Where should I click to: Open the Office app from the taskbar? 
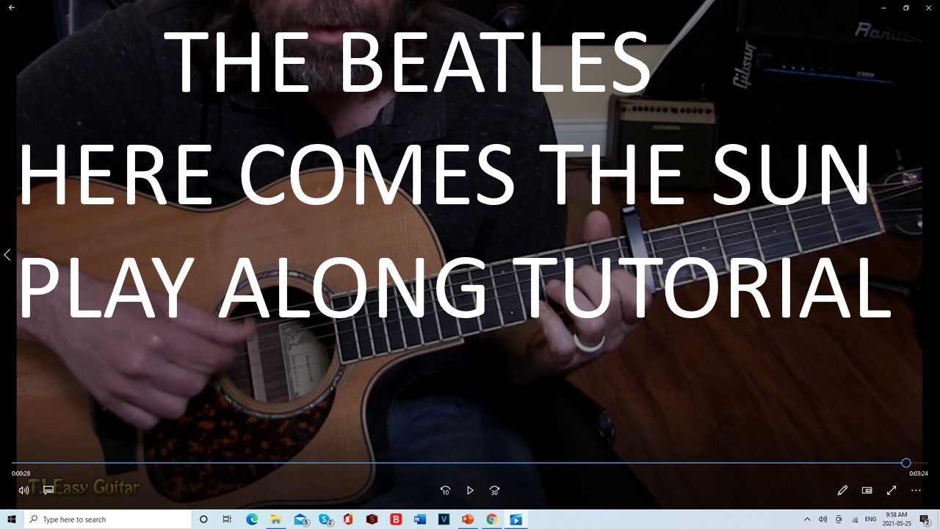pos(348,519)
